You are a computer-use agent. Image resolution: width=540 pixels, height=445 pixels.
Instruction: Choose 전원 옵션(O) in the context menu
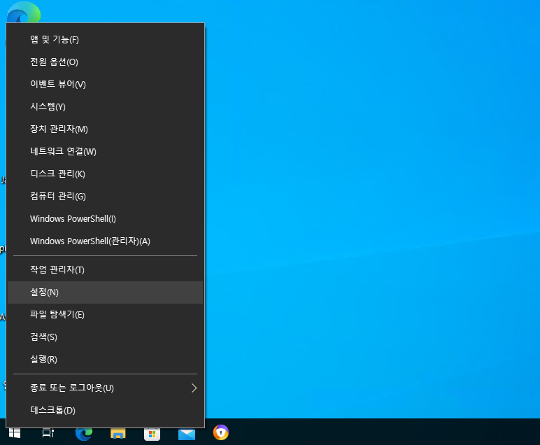[54, 62]
